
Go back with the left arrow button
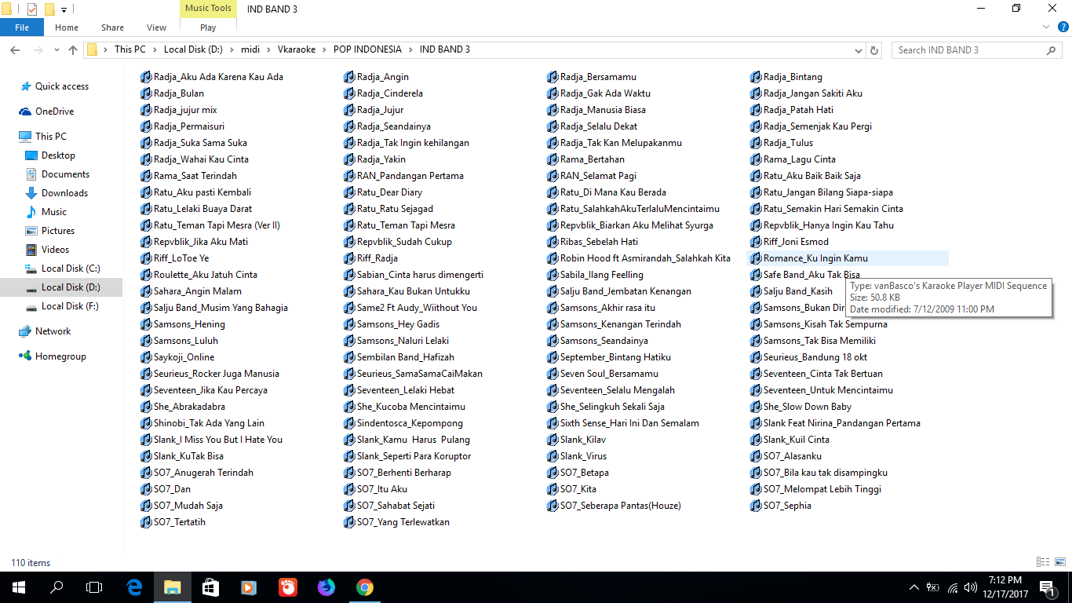14,49
